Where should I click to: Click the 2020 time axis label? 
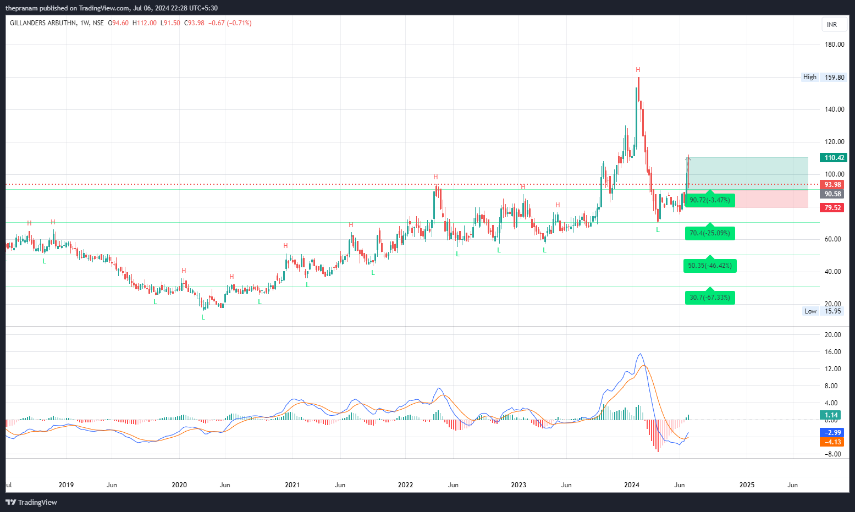pos(179,485)
